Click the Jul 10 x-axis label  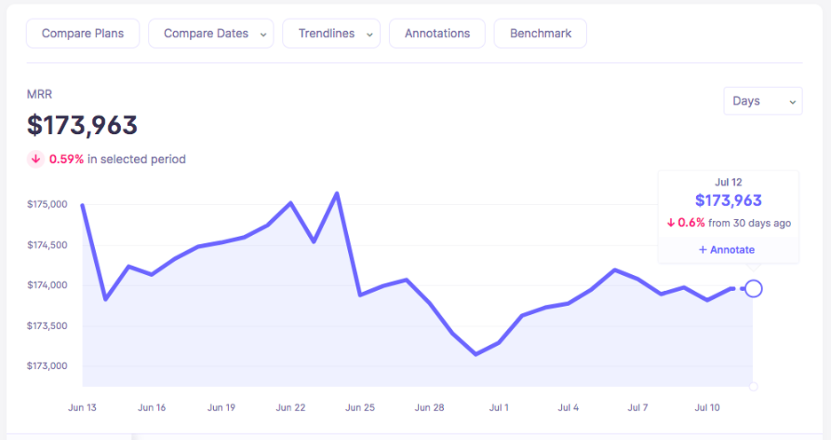tap(708, 408)
